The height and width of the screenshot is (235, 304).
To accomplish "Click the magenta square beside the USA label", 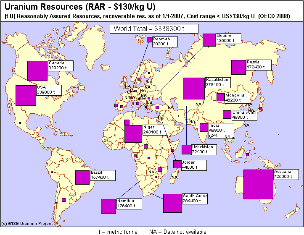I will tap(26, 95).
